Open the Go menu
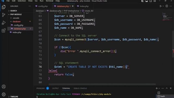 (36, 1)
